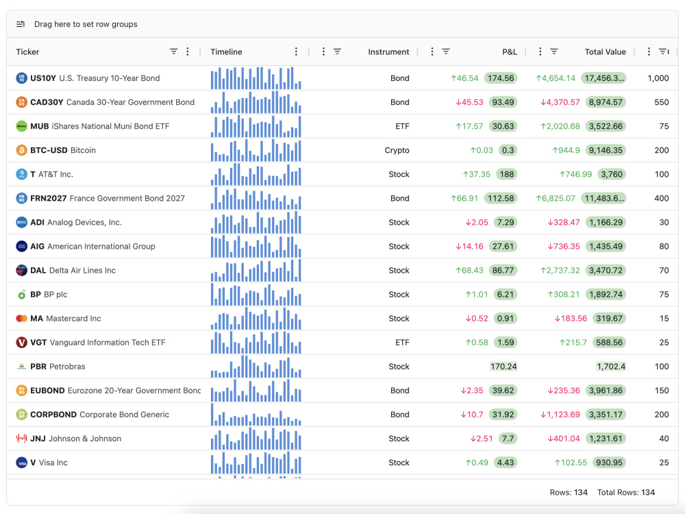
Task: Sort by the Total Value column header
Action: point(605,51)
